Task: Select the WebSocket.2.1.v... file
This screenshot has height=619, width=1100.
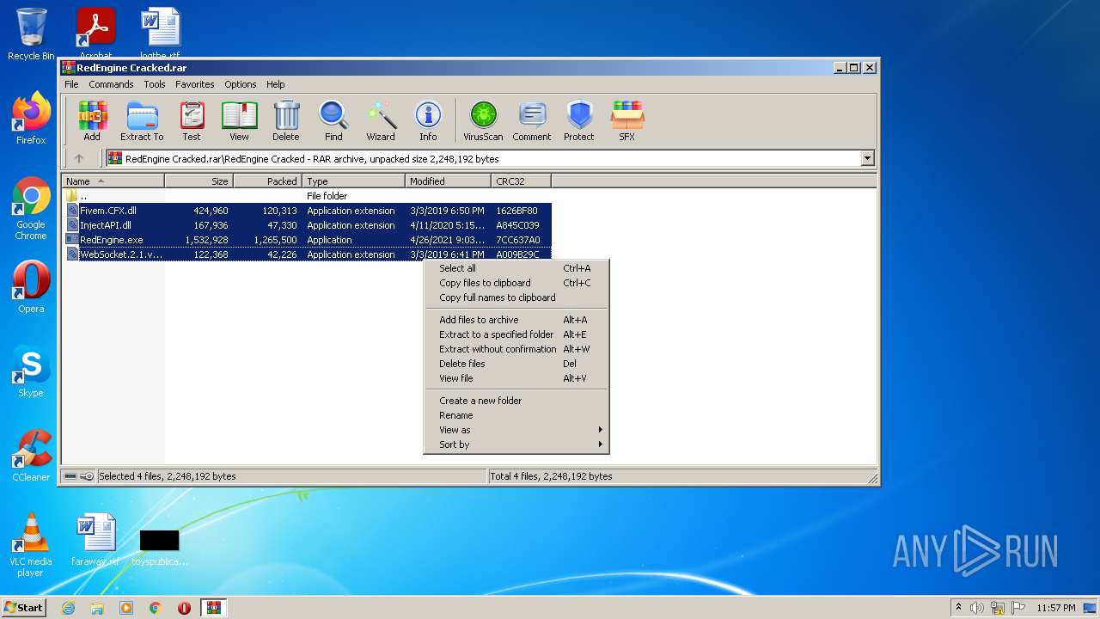Action: coord(308,254)
